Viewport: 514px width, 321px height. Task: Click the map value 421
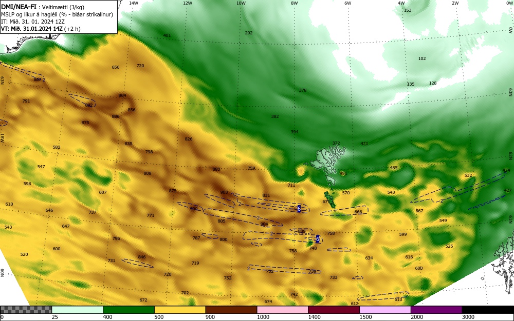pyautogui.click(x=364, y=144)
